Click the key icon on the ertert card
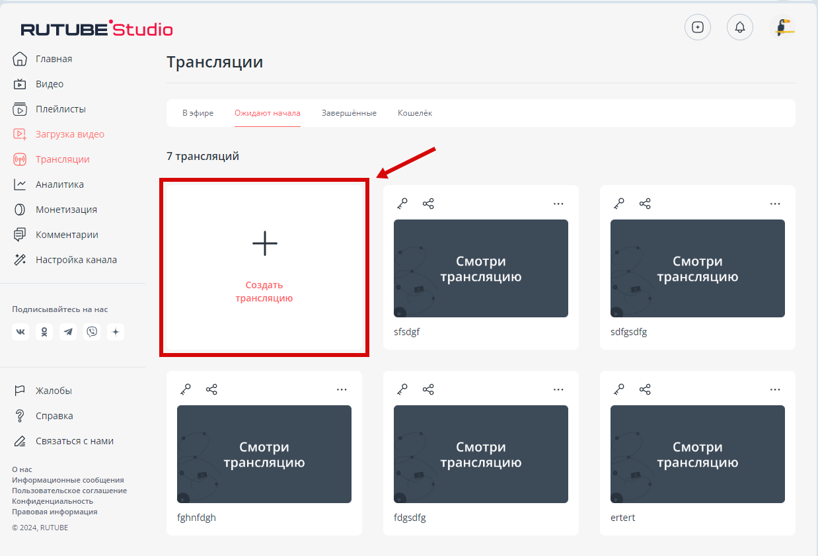The height and width of the screenshot is (556, 818). 619,389
